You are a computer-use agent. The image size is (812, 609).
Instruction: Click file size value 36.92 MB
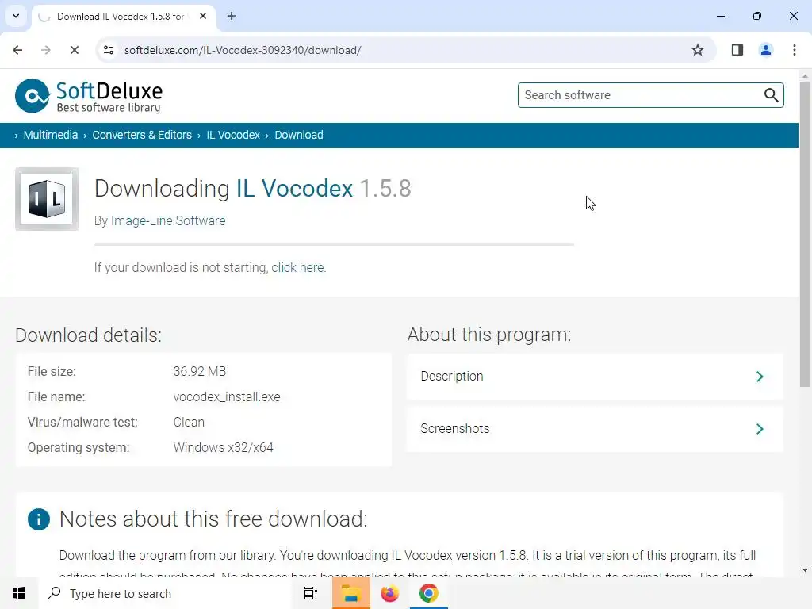(199, 371)
